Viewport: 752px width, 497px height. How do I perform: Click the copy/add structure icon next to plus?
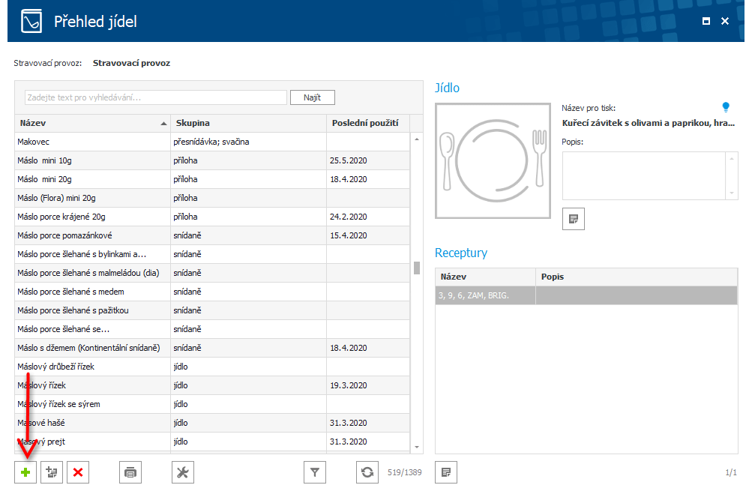click(52, 472)
